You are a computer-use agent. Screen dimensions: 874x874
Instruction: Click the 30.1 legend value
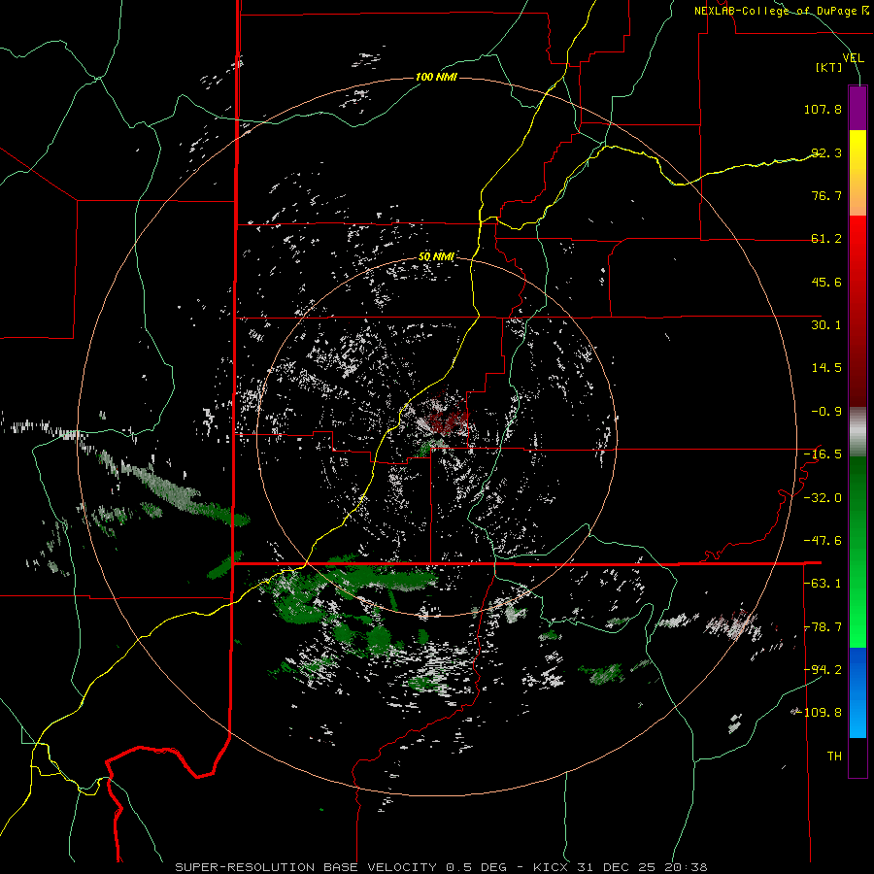[826, 325]
